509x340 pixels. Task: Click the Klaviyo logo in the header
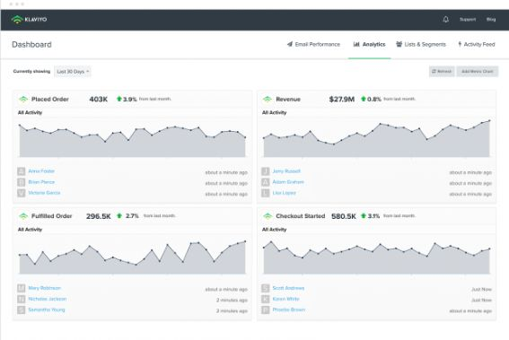[29, 20]
